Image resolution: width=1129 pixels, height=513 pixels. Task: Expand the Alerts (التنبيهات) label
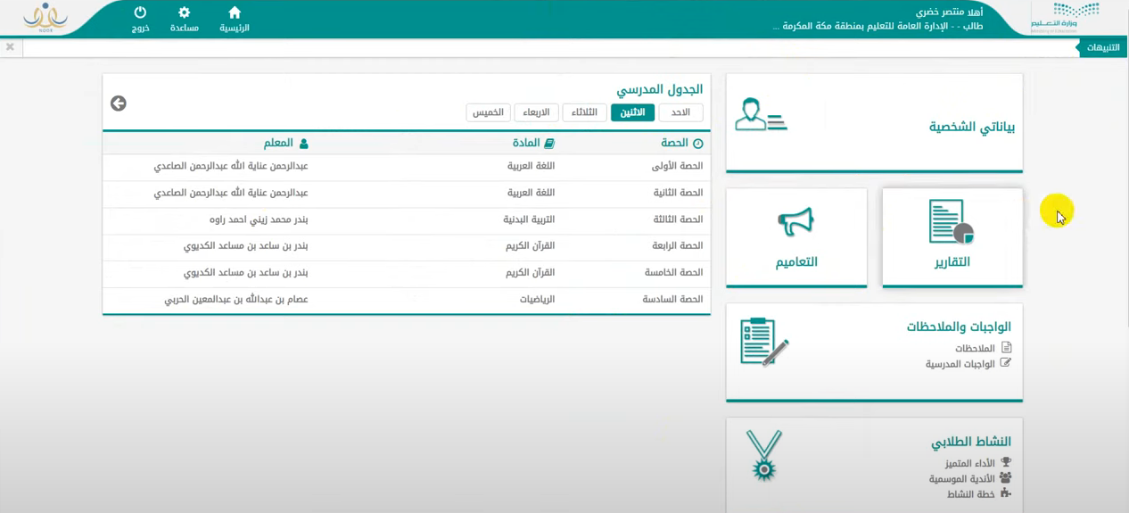pyautogui.click(x=1102, y=47)
